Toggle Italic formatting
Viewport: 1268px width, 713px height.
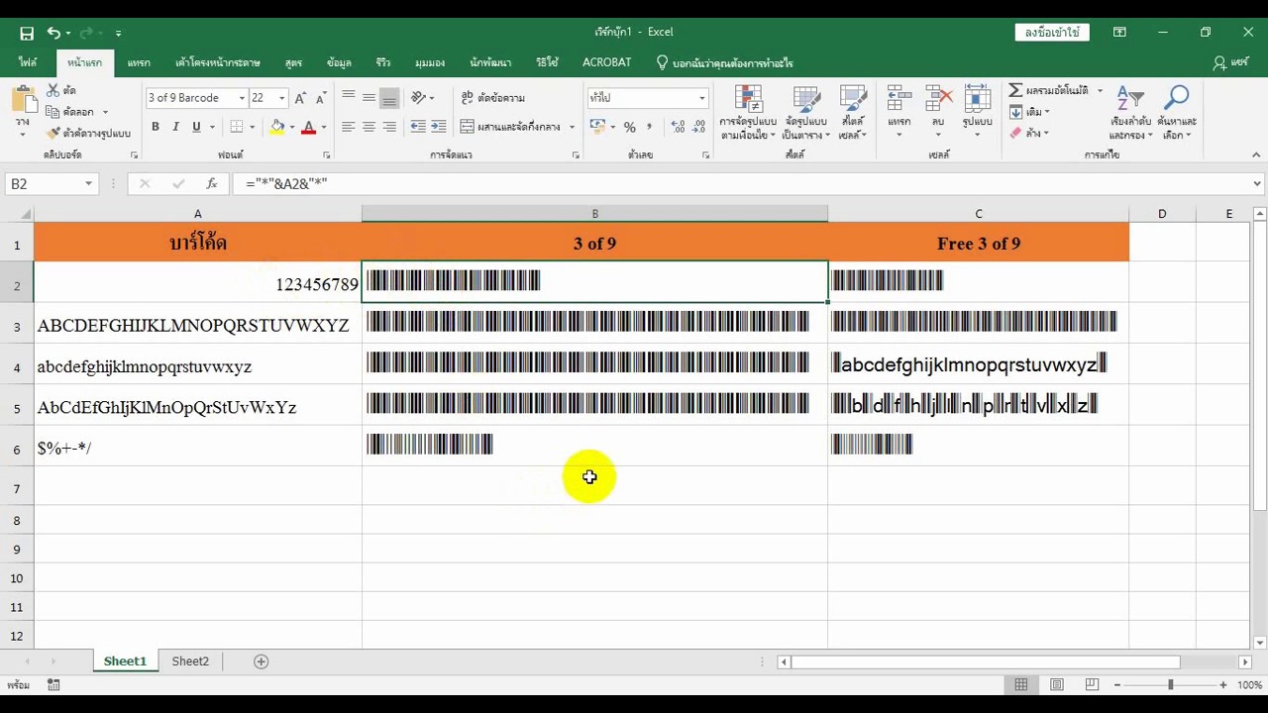(x=175, y=127)
